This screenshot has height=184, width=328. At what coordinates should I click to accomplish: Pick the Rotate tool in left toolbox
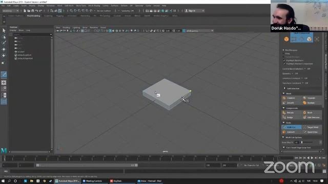[4, 56]
